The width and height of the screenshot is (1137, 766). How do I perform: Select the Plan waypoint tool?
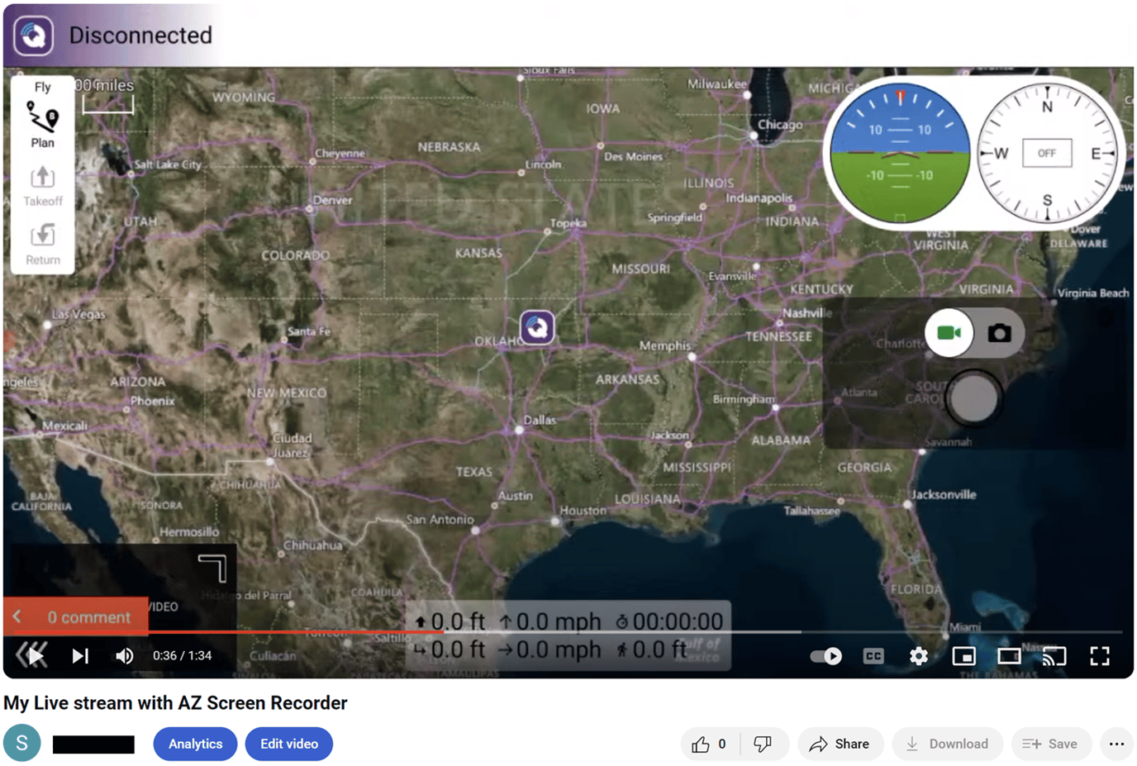(x=42, y=124)
